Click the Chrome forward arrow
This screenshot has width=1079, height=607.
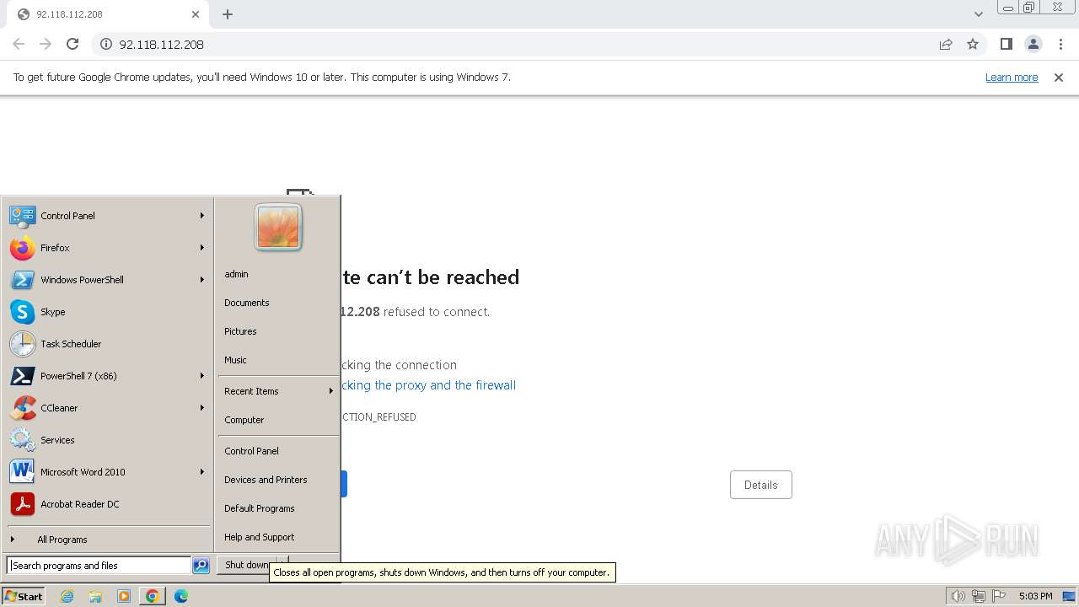[x=46, y=44]
